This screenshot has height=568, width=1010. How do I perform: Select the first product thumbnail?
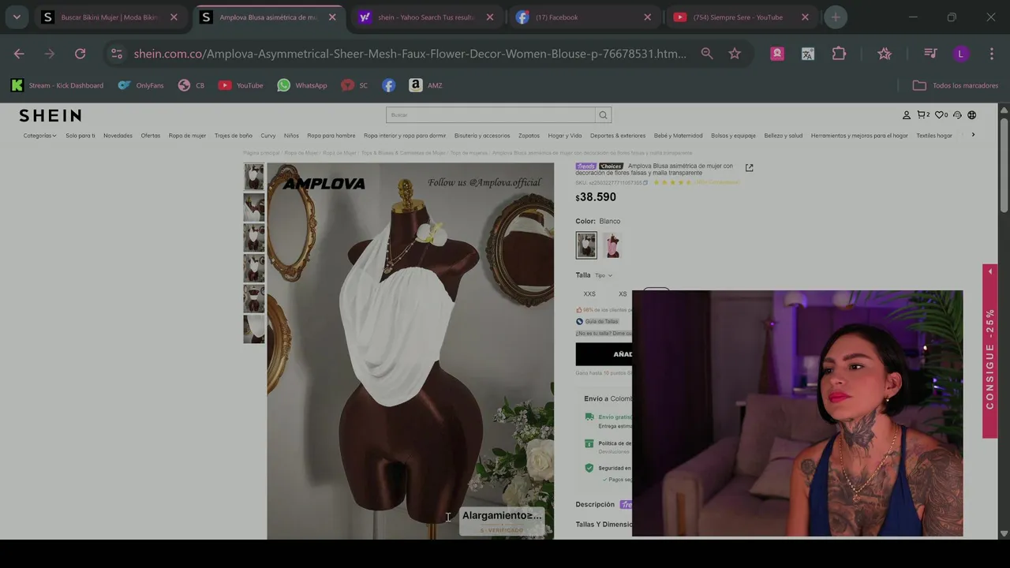tap(254, 176)
